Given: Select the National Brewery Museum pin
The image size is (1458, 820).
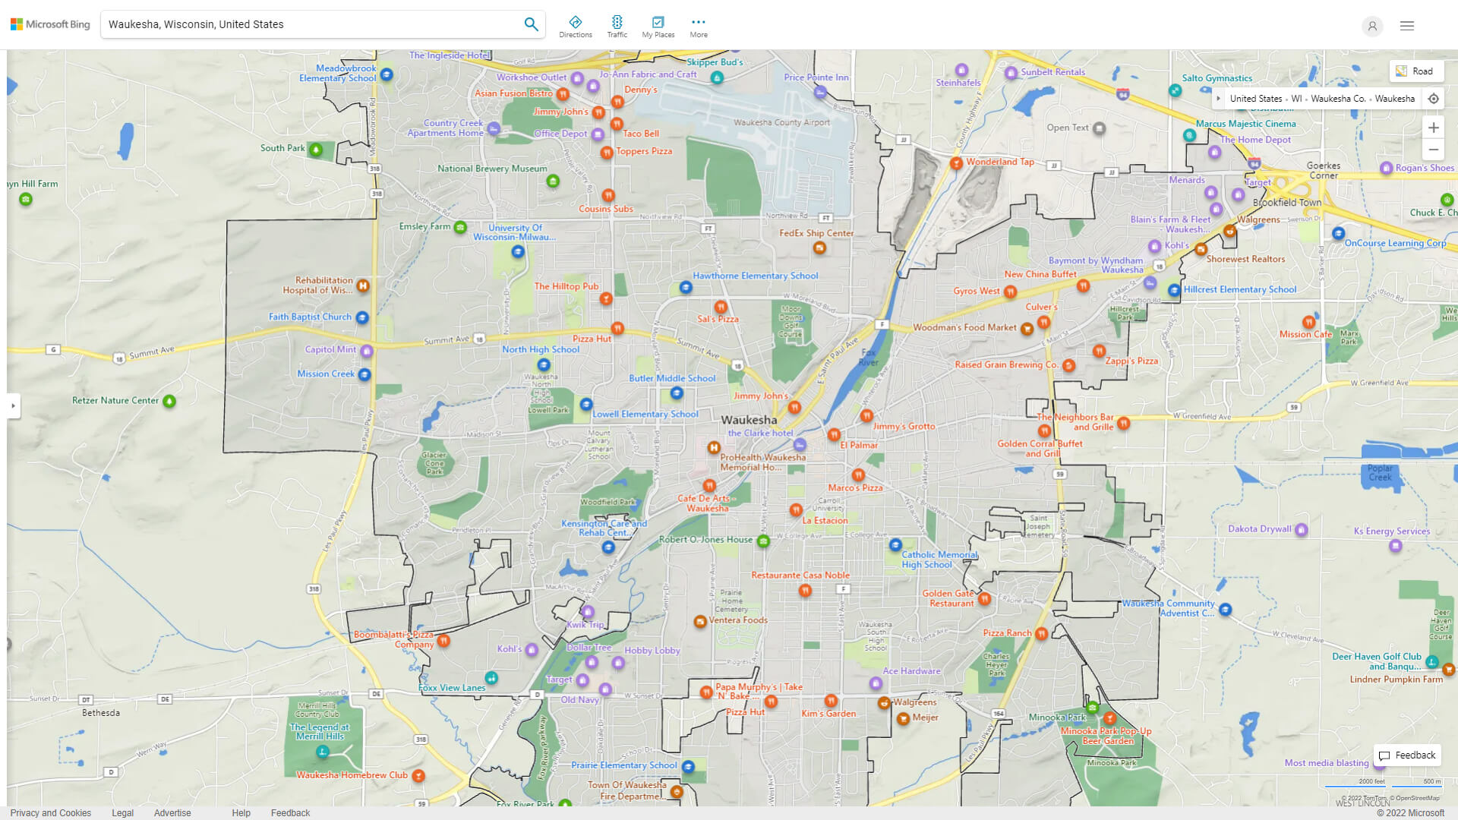Looking at the screenshot, I should (552, 181).
